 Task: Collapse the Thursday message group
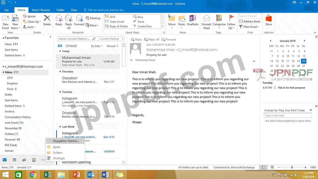tap(60, 72)
